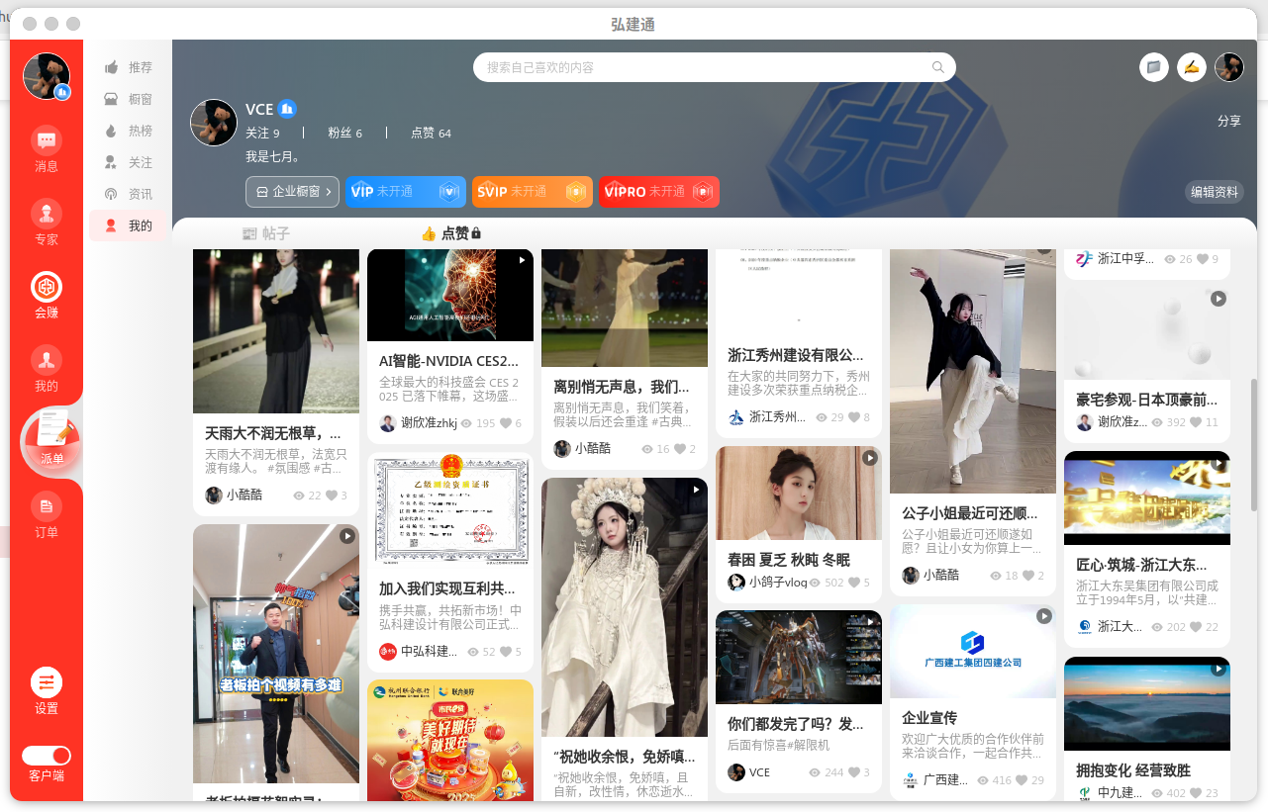Click the 分享 share link
This screenshot has height=812, width=1268.
1228,121
